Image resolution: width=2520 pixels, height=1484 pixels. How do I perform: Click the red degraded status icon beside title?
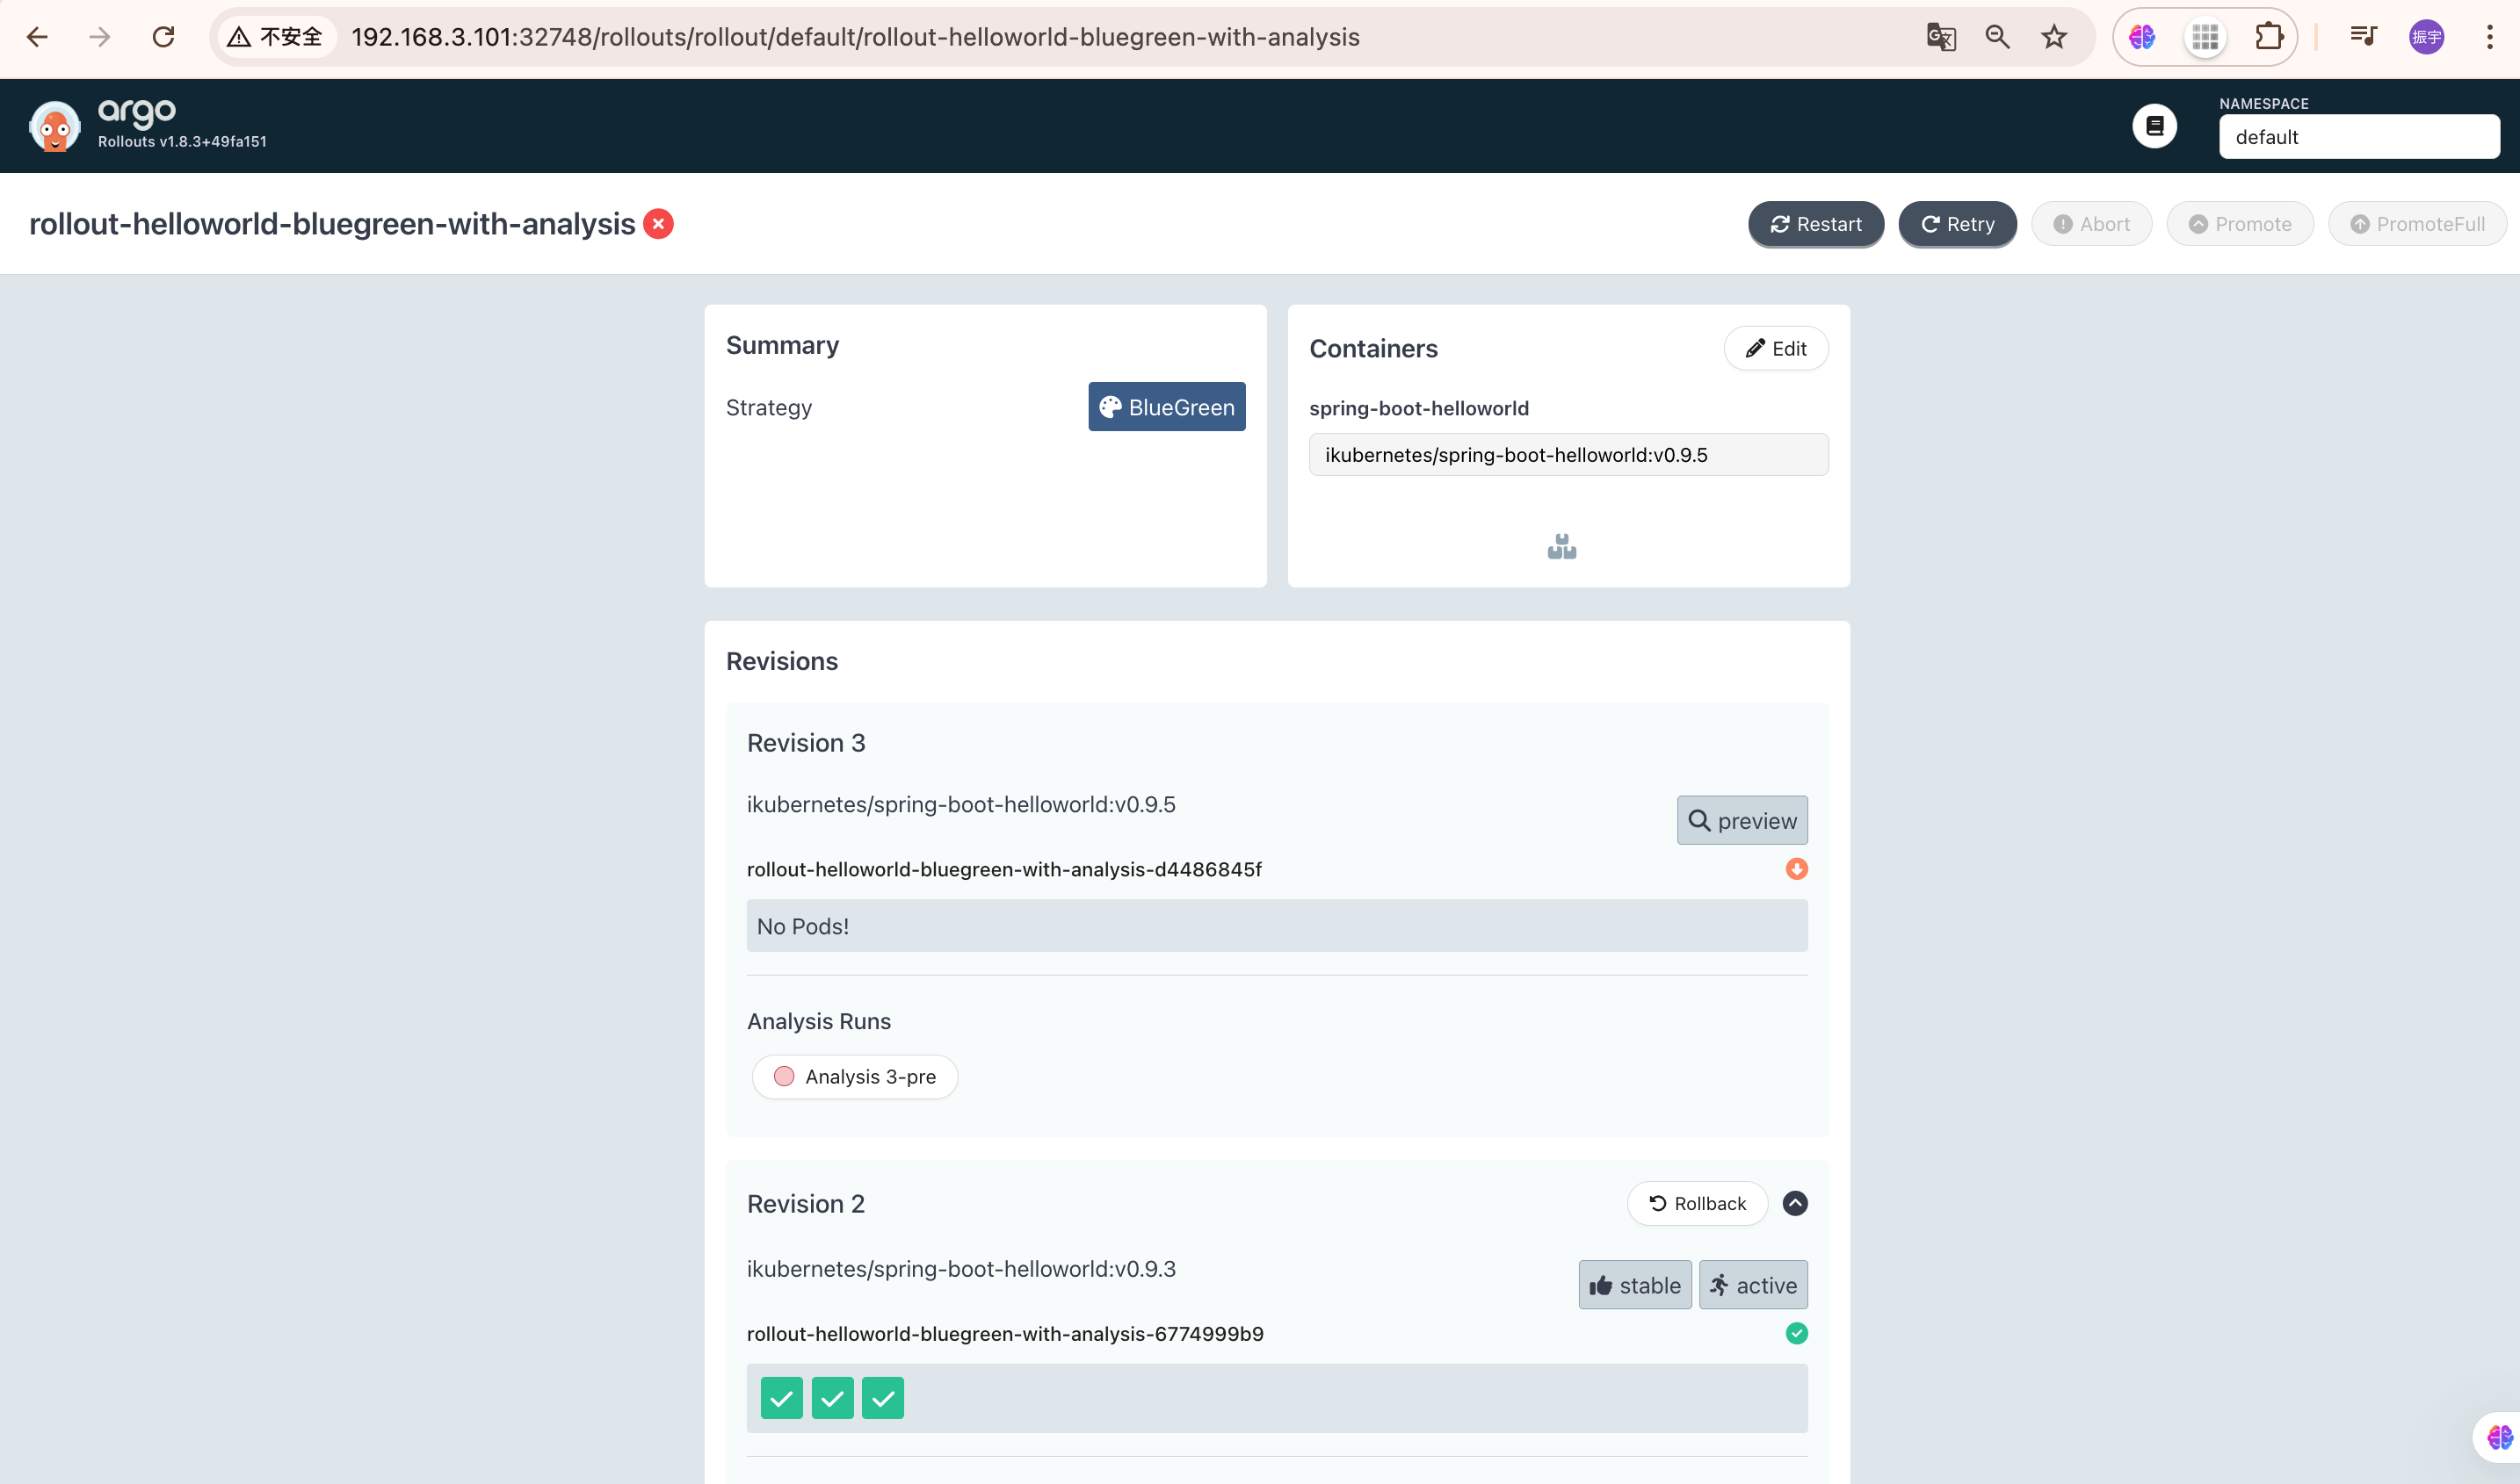point(658,224)
